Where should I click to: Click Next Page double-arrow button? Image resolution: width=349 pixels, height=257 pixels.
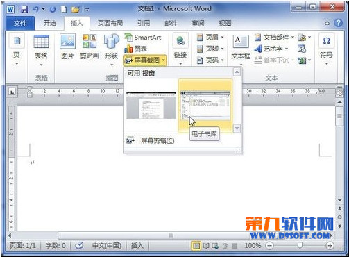[339, 226]
